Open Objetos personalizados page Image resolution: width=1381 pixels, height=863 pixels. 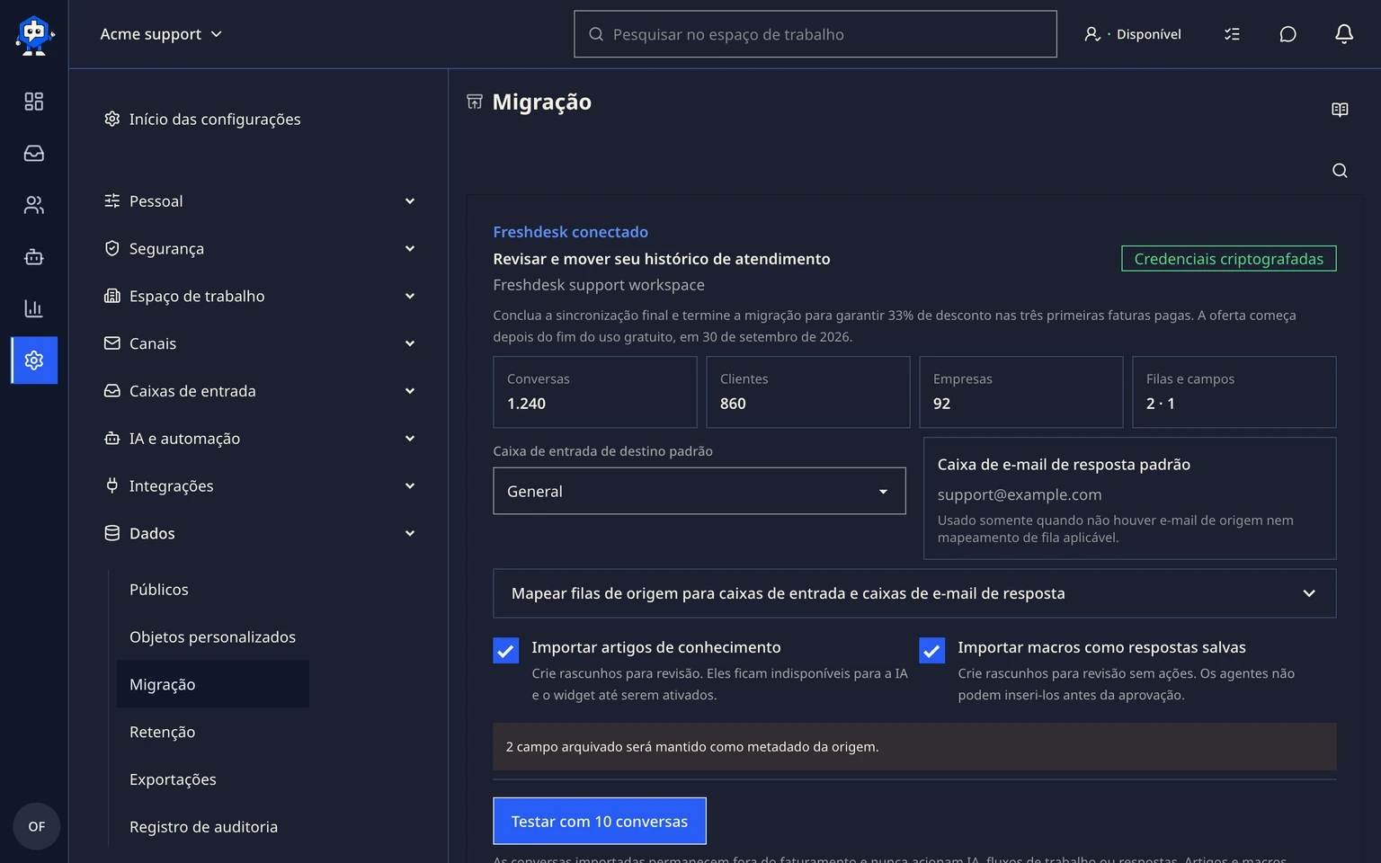(213, 637)
